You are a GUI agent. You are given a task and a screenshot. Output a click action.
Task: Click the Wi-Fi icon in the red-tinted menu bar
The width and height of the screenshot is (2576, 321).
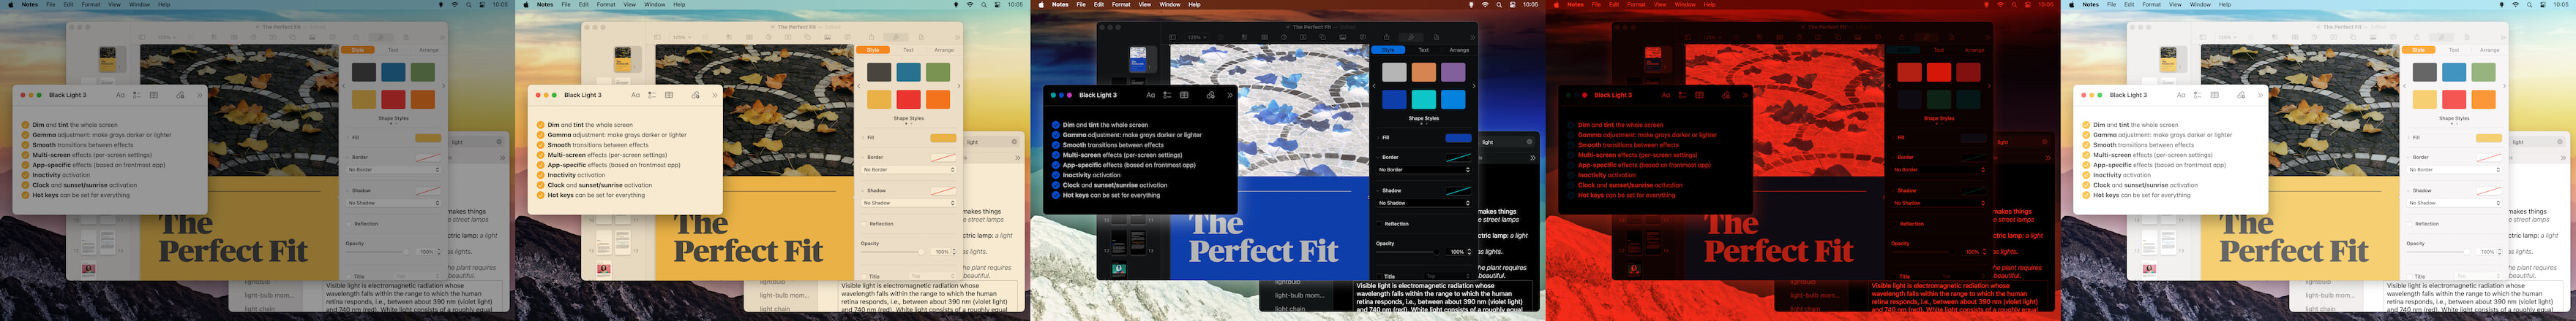click(2000, 4)
